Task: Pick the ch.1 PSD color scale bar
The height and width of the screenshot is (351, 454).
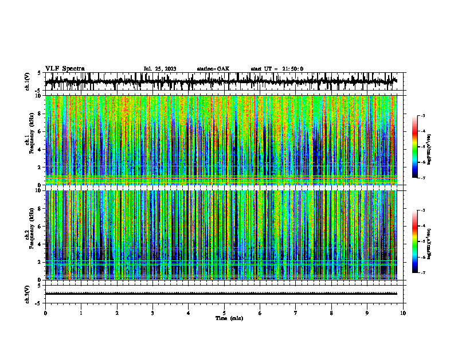Action: [x=414, y=147]
